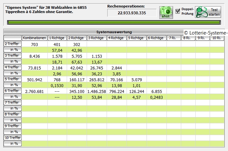The width and height of the screenshot is (228, 151).
Task: Select the 9 Ri. column header
Action: point(202,38)
